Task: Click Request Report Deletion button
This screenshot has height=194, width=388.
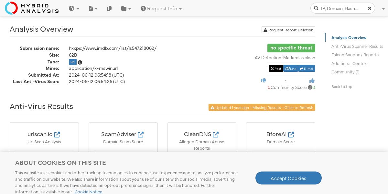Action: pos(288,30)
